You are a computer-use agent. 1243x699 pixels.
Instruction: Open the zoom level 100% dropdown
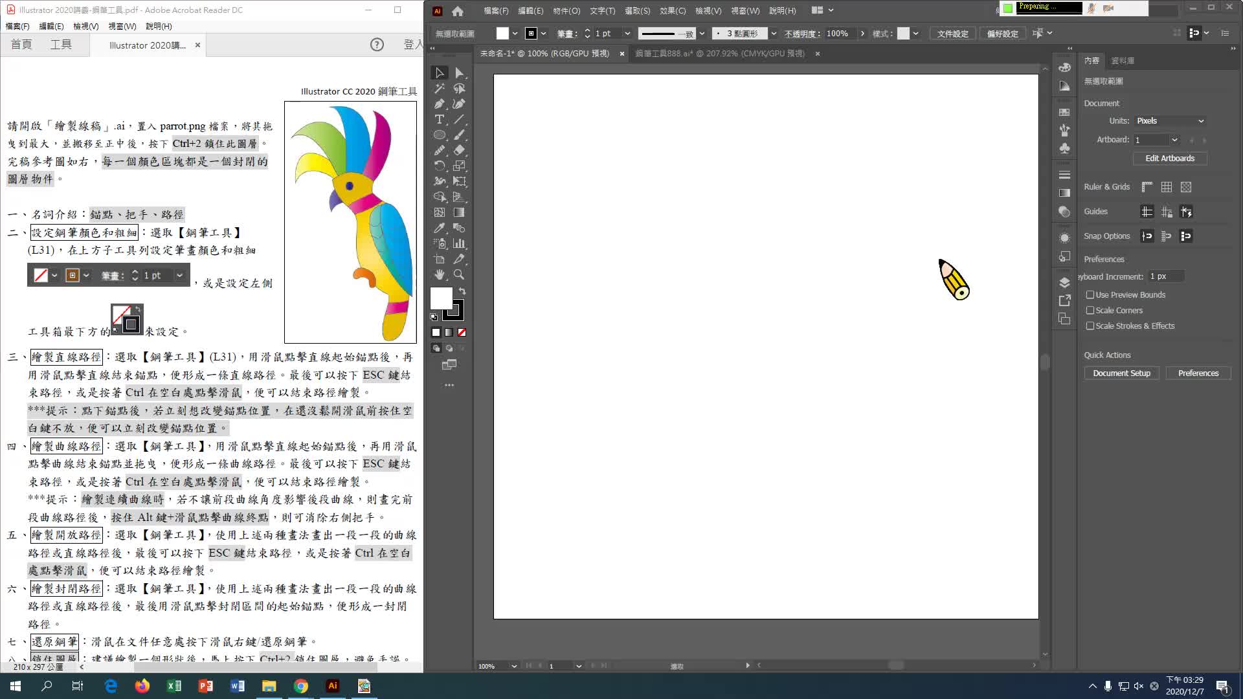pos(514,666)
